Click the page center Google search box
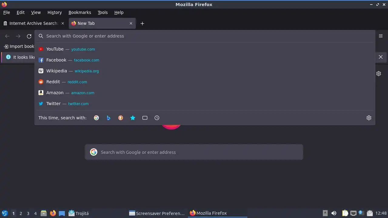The width and height of the screenshot is (388, 218). click(x=194, y=152)
